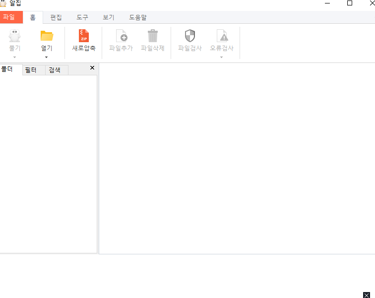The image size is (375, 298).
Task: Open the 도움말 ribbon tab
Action: (138, 17)
